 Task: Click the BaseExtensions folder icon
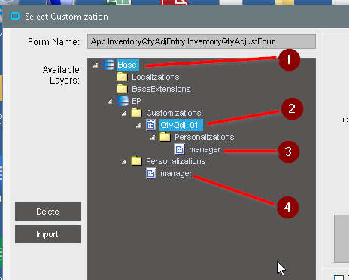click(123, 89)
